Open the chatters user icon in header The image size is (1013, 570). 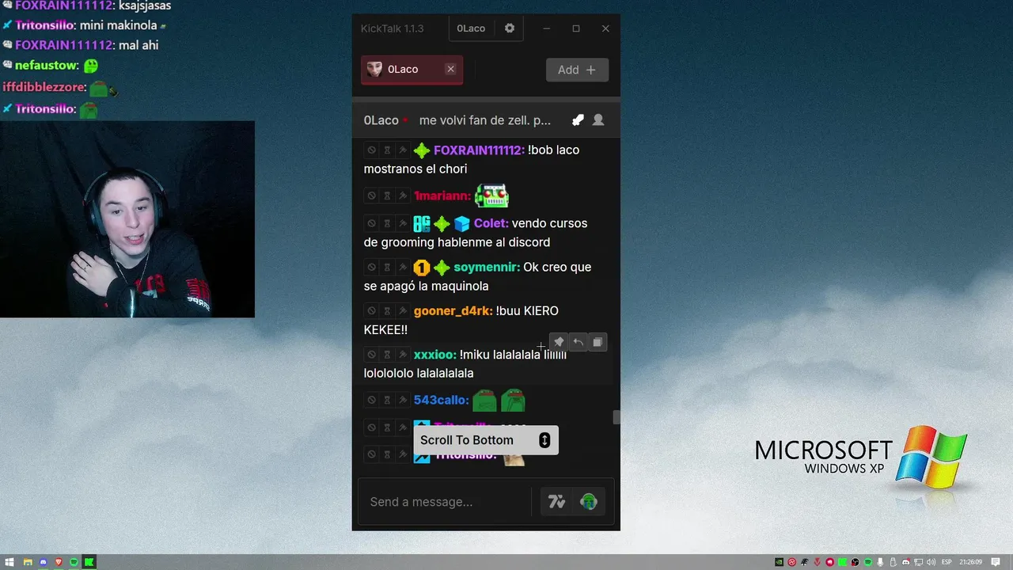tap(598, 120)
